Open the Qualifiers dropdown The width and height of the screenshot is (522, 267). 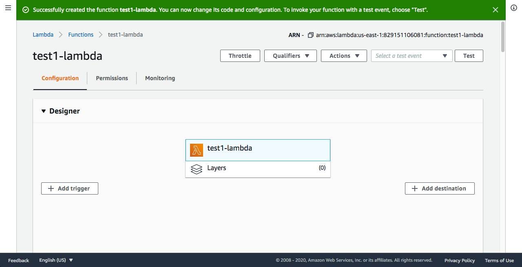coord(290,56)
